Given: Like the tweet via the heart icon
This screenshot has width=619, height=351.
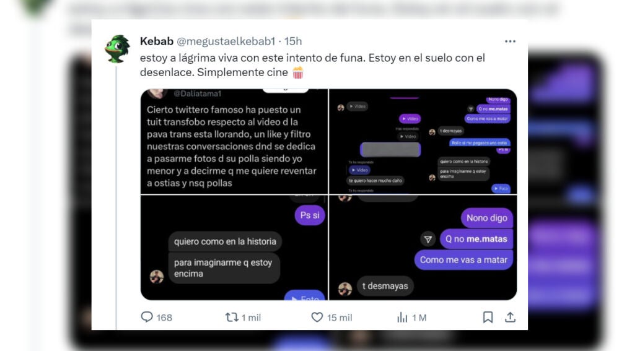Looking at the screenshot, I should [317, 317].
